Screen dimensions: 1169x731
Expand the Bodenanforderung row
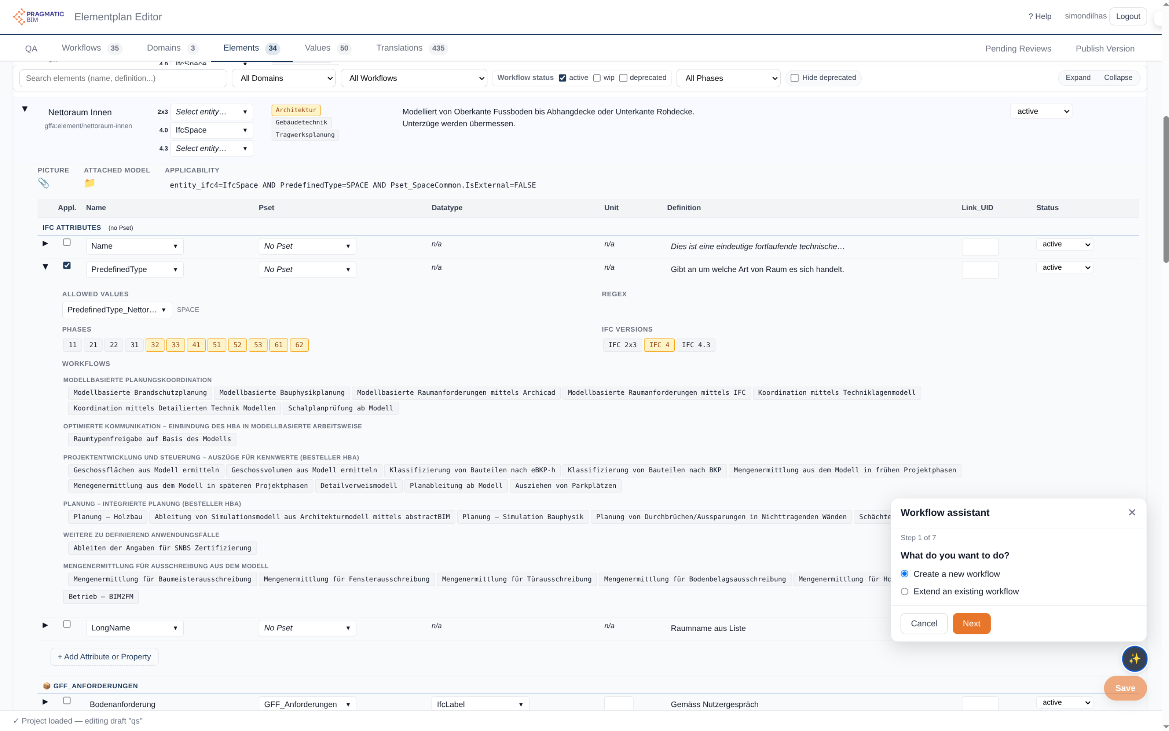click(x=46, y=702)
